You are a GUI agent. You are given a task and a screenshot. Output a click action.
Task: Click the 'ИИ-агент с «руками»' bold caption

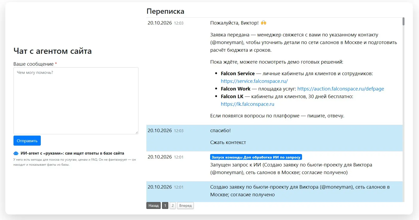[72, 153]
